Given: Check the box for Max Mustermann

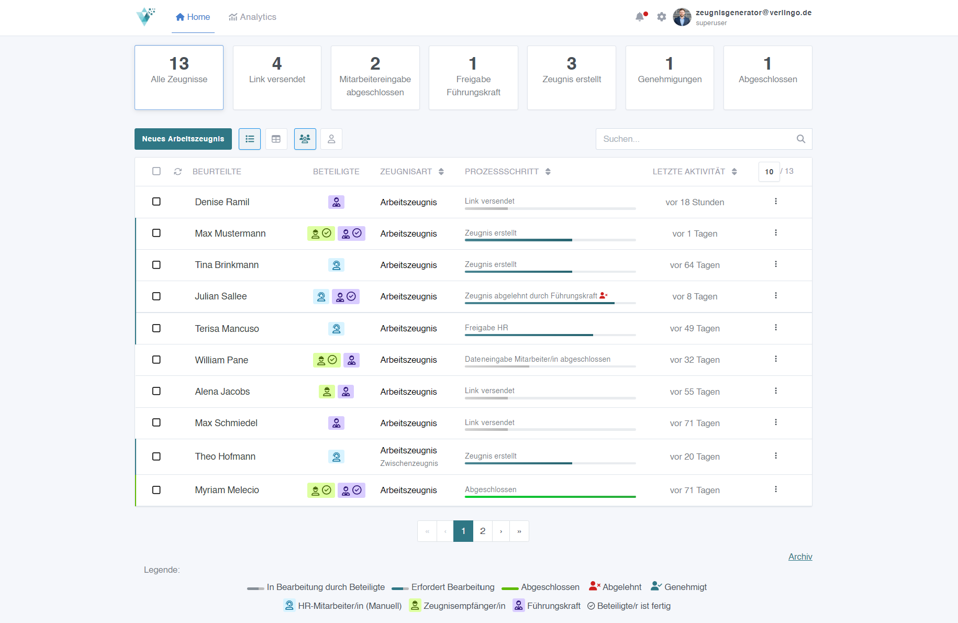Looking at the screenshot, I should pos(157,233).
